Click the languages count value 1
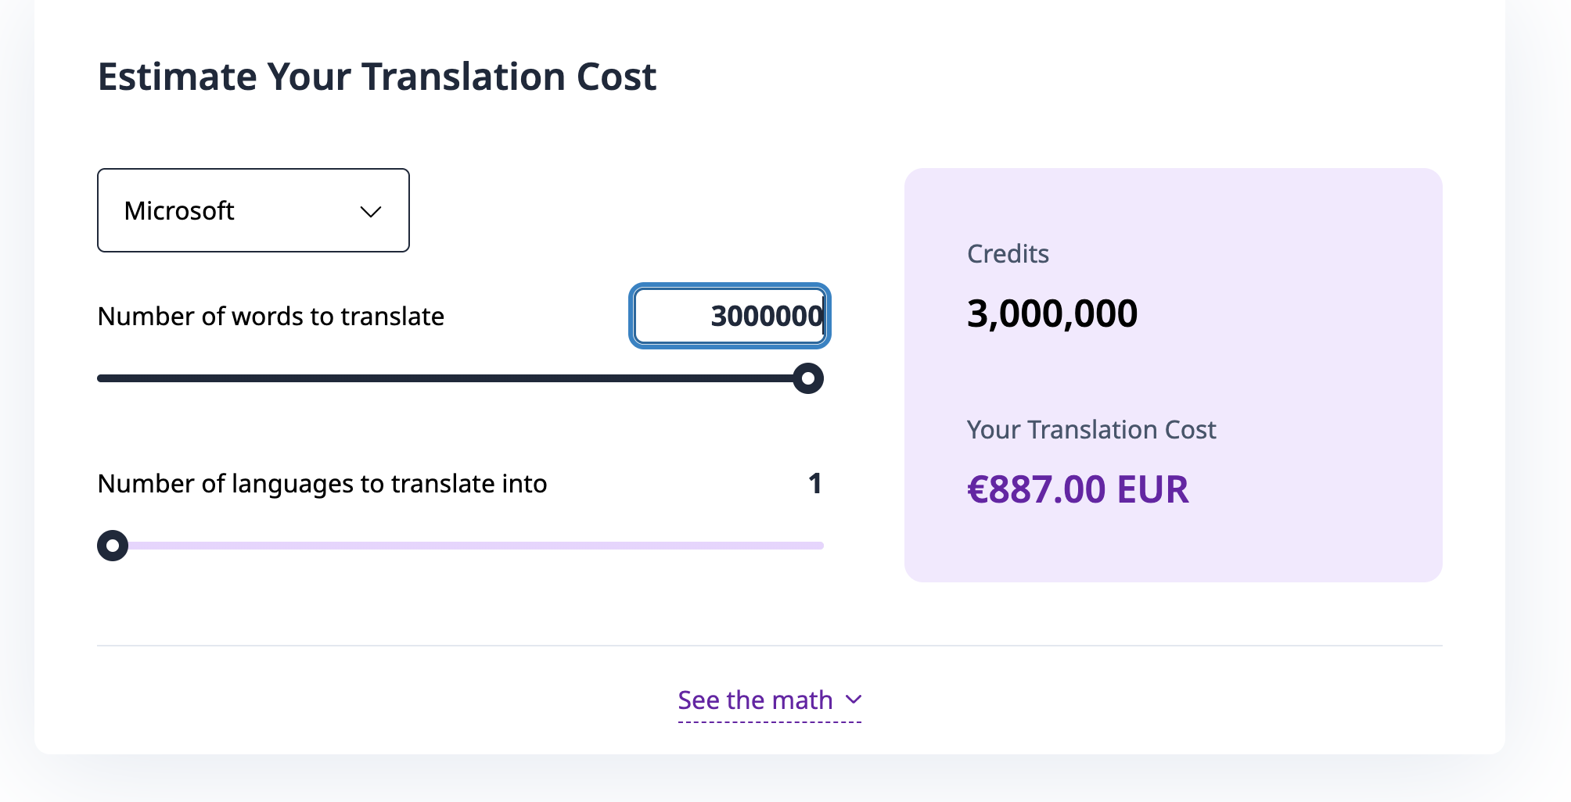 pos(814,484)
